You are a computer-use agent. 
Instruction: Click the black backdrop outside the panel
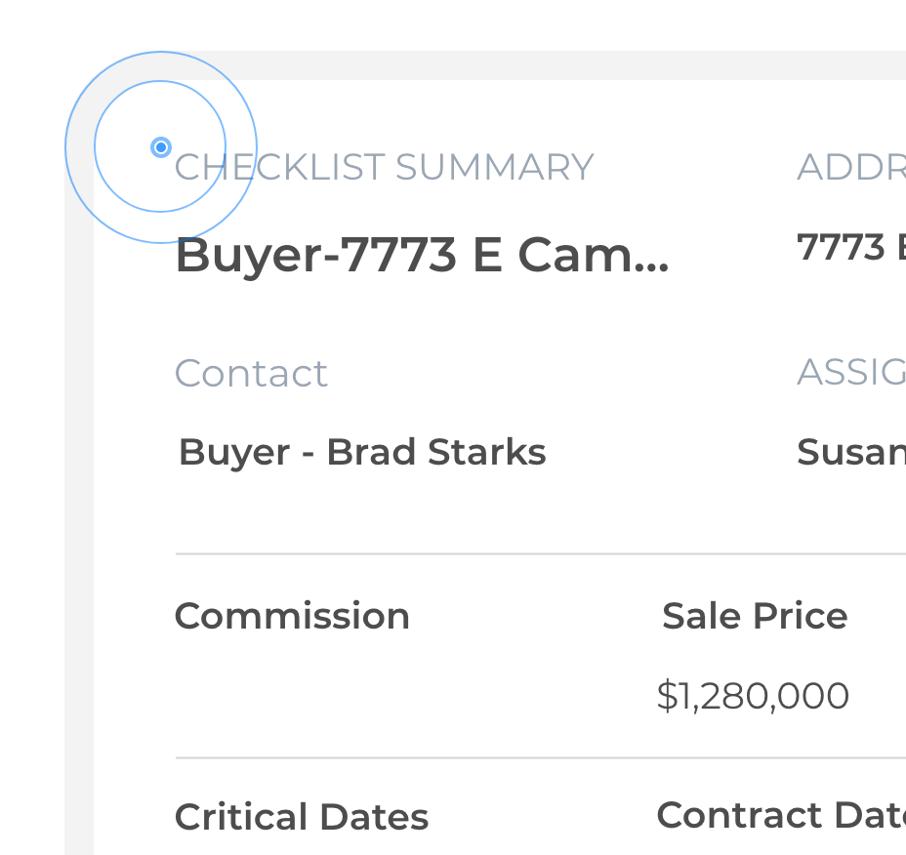click(x=31, y=488)
